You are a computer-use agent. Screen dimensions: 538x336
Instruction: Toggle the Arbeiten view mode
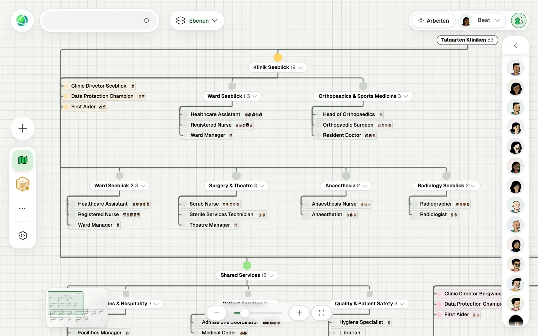click(x=434, y=21)
